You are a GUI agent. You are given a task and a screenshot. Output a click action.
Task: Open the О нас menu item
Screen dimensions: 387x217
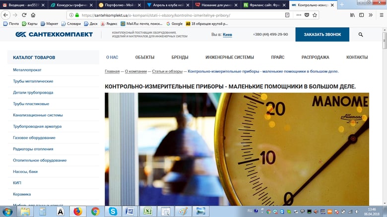pyautogui.click(x=112, y=57)
